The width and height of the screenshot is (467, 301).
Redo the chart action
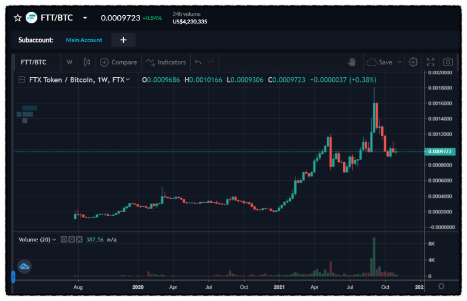click(211, 62)
